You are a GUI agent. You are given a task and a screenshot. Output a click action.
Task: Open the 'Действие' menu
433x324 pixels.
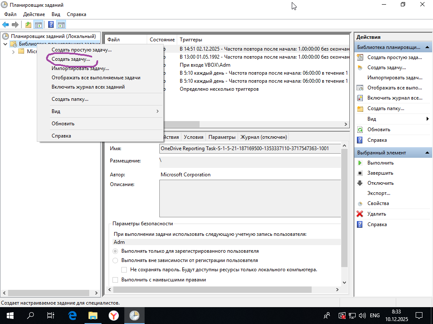click(x=34, y=14)
